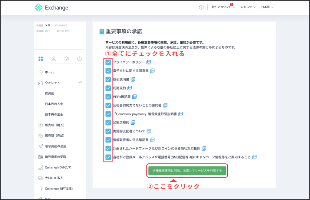The image size is (310, 200).
Task: Click the cube icon in top bar
Action: pyautogui.click(x=201, y=7)
